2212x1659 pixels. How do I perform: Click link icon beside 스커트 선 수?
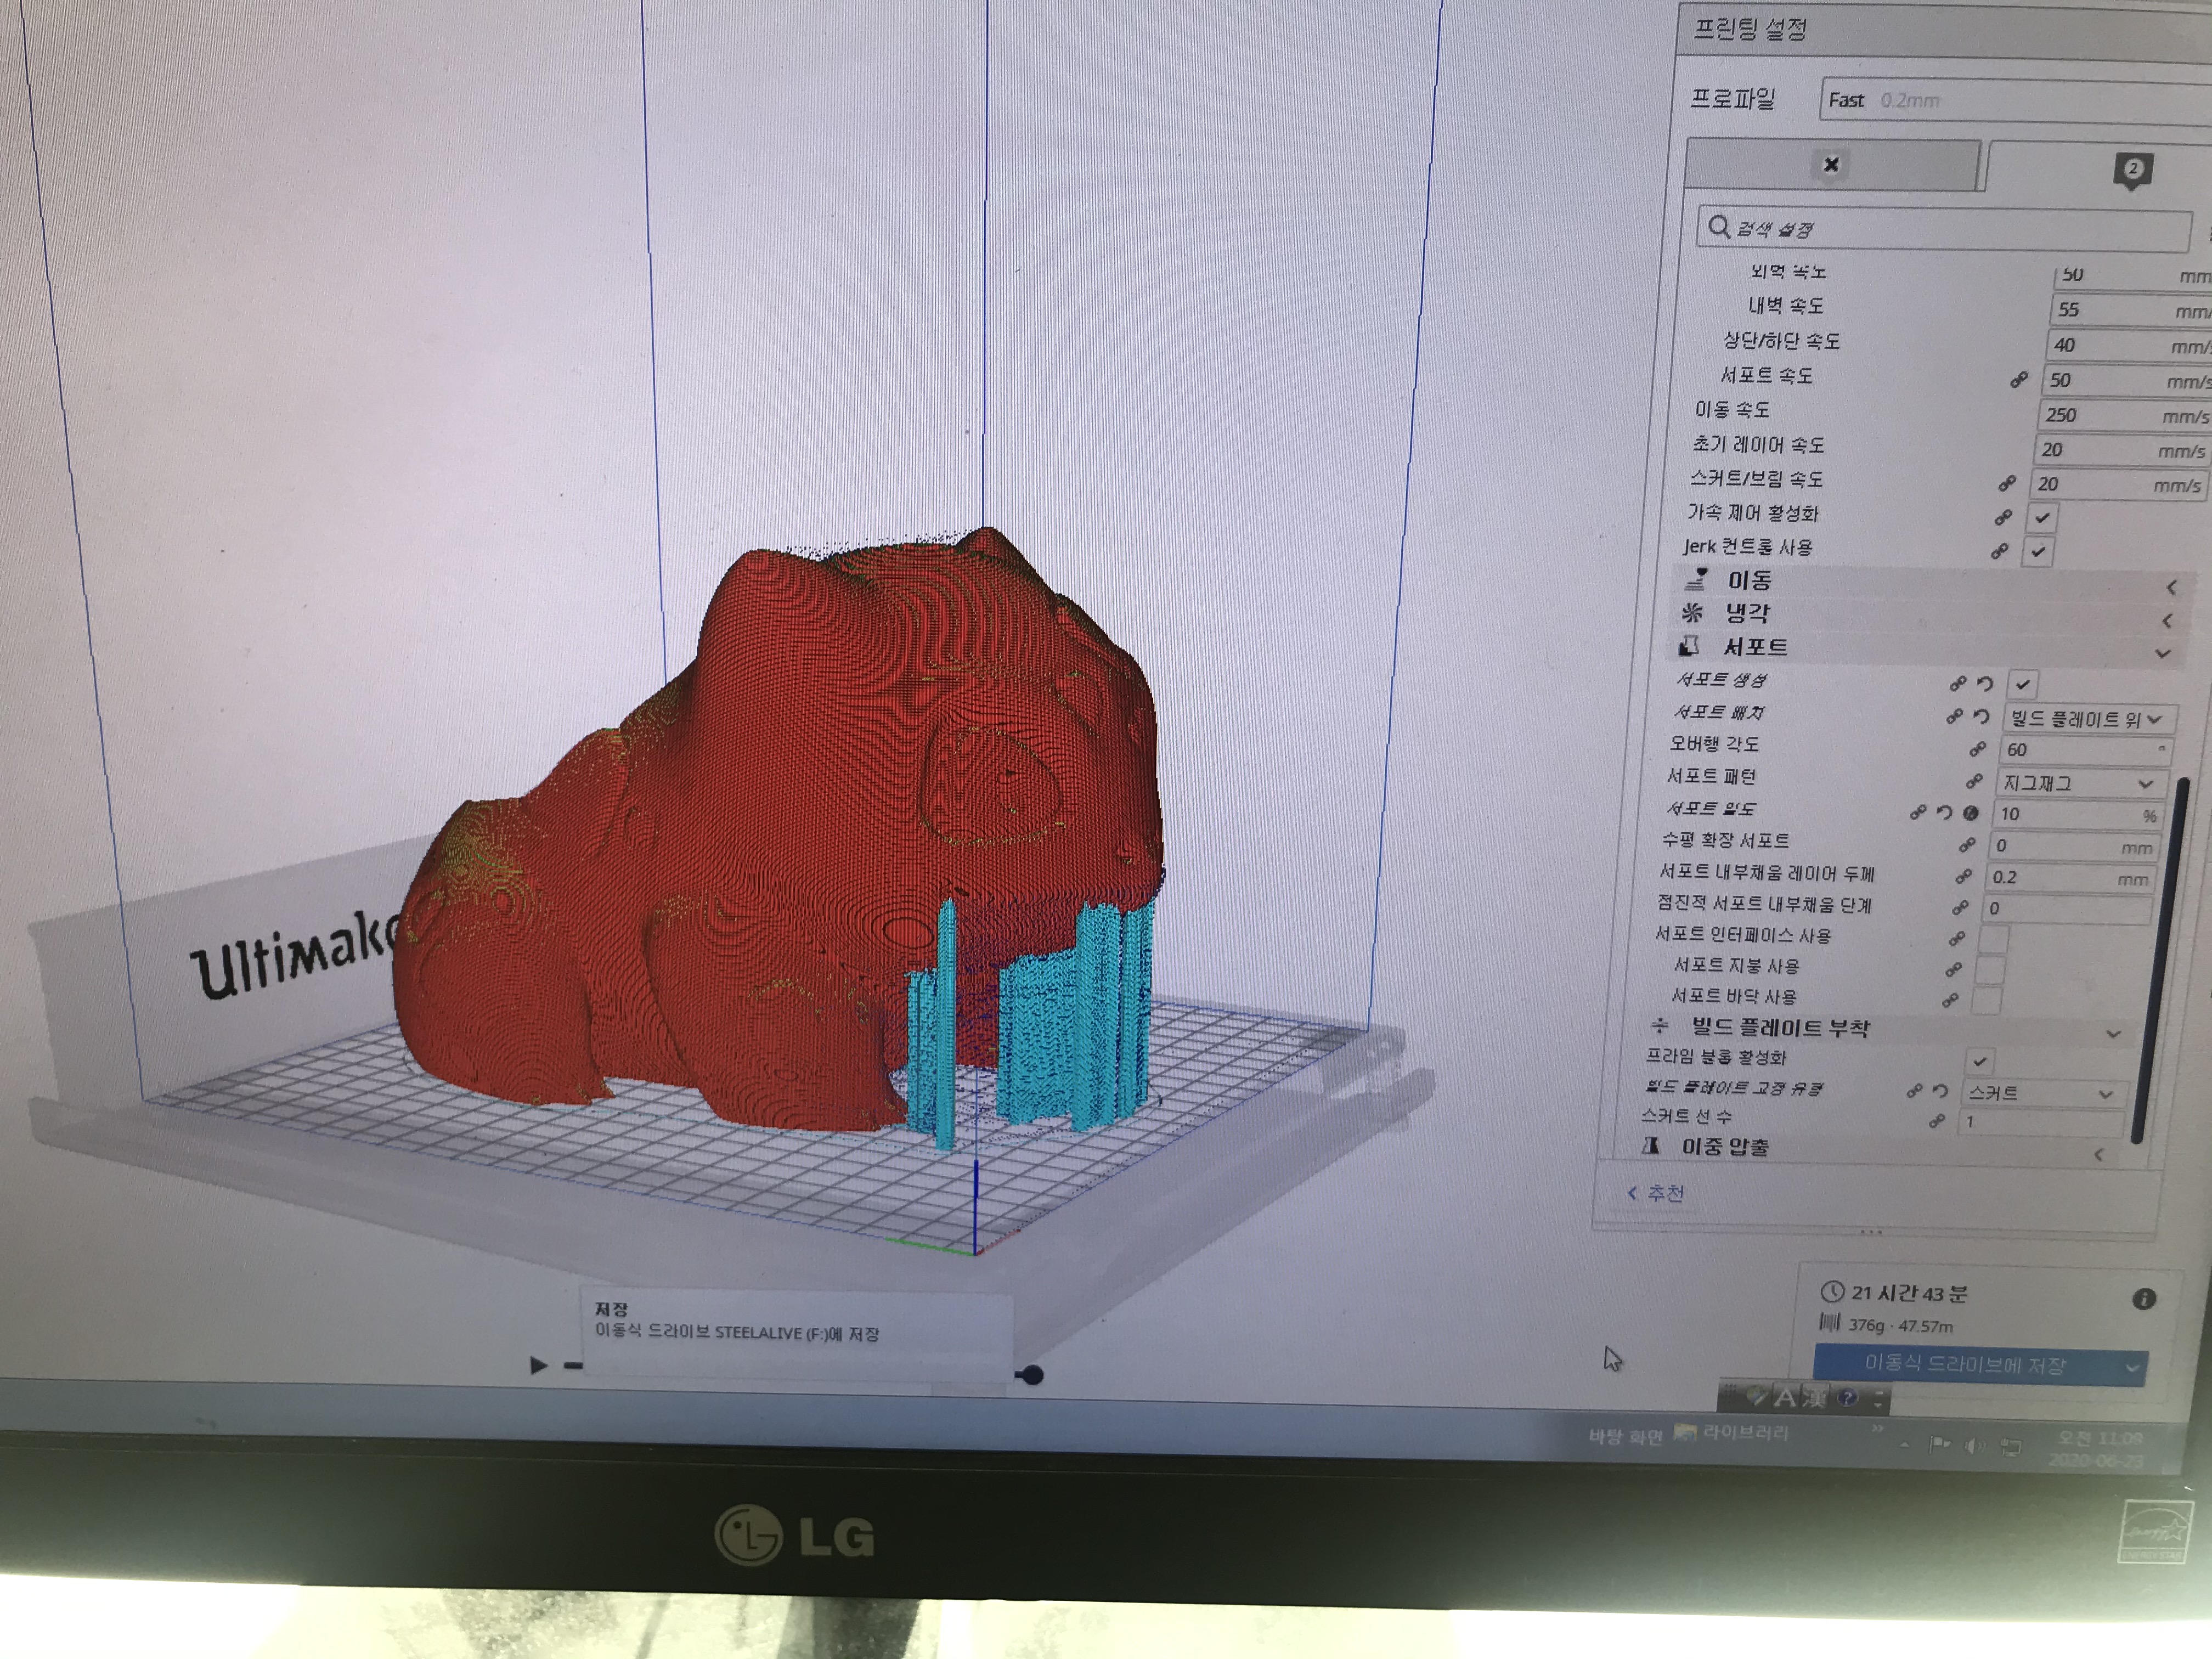1937,1121
